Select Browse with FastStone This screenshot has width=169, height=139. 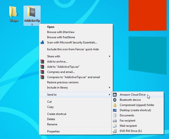(x=76, y=37)
